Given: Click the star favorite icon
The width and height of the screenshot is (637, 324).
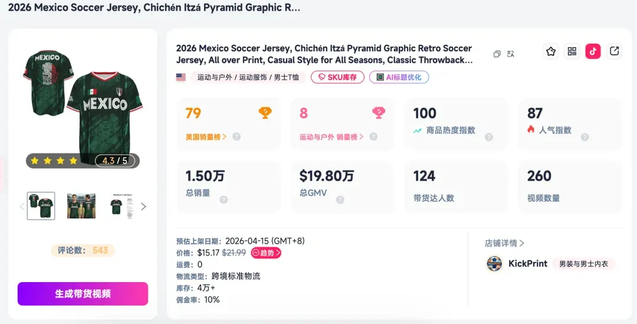Looking at the screenshot, I should (551, 51).
